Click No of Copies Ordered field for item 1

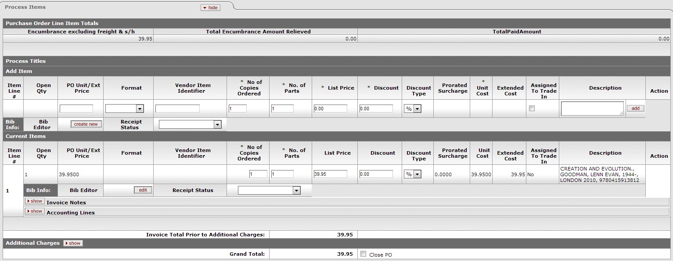258,174
